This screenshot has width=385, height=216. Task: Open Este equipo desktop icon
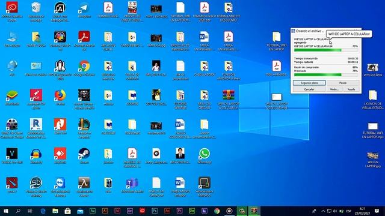(x=12, y=39)
